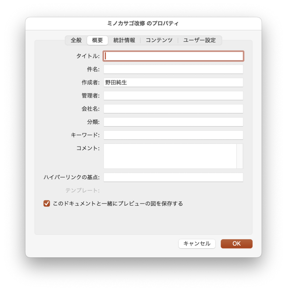Image resolution: width=287 pixels, height=291 pixels.
Task: Open the 統計情報 tab
Action: click(x=125, y=40)
